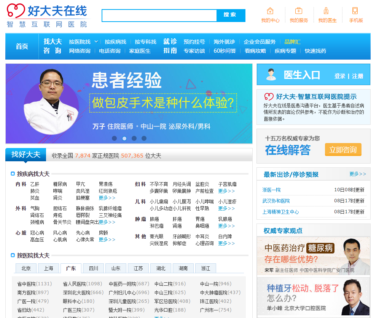Go to 首页 in navigation bar
The height and width of the screenshot is (318, 379).
pos(22,46)
